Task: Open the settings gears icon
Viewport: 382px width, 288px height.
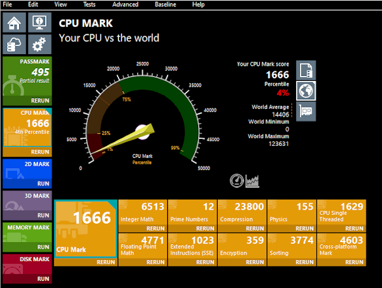Action: (x=39, y=44)
